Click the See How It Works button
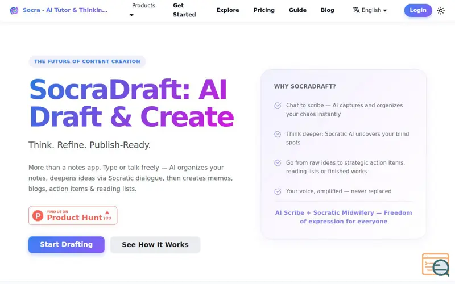This screenshot has height=284, width=455. click(155, 245)
